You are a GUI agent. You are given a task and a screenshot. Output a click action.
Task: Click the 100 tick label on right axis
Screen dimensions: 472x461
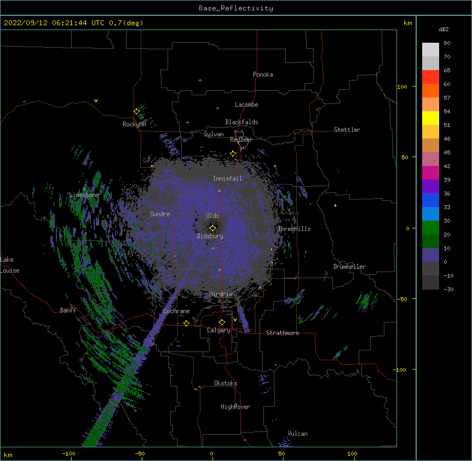[x=402, y=87]
